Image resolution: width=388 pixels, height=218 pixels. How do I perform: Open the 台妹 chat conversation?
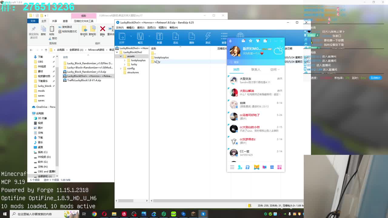(x=256, y=104)
